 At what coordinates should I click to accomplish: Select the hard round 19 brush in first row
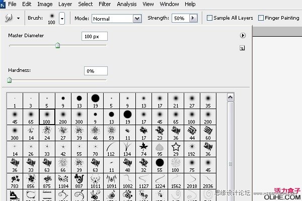(x=95, y=101)
